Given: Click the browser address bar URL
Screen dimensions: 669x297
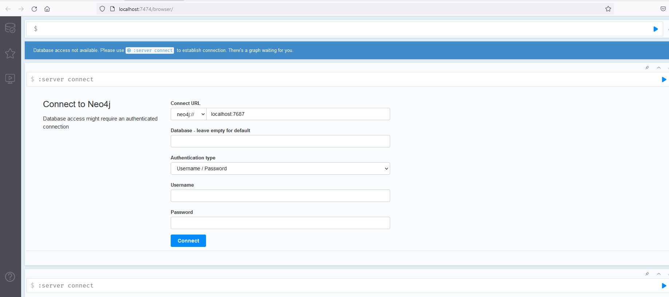Looking at the screenshot, I should click(x=146, y=9).
